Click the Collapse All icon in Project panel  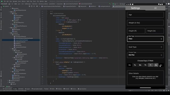tap(34, 6)
